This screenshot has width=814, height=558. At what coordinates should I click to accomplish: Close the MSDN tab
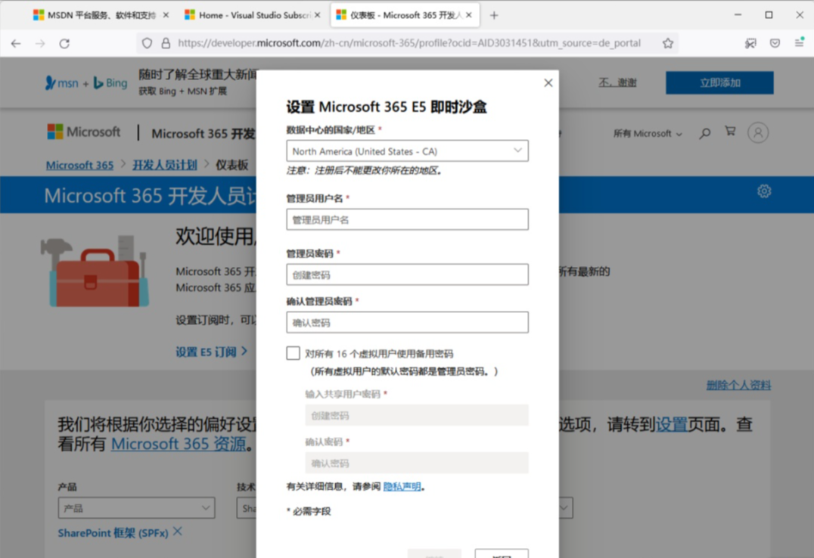click(x=166, y=15)
